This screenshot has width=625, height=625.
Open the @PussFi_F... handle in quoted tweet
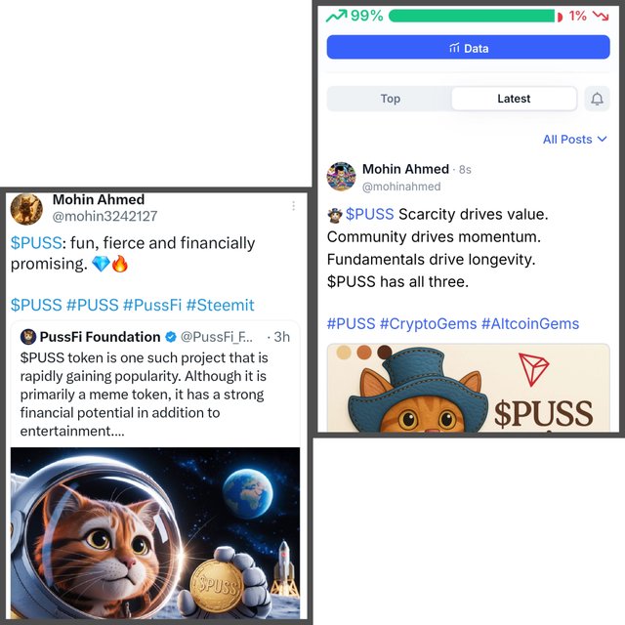(217, 337)
